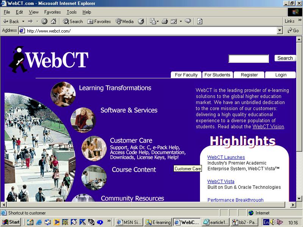Open the WebCT Launches highlight link
Viewport: 303px width, 227px height.
pos(226,157)
